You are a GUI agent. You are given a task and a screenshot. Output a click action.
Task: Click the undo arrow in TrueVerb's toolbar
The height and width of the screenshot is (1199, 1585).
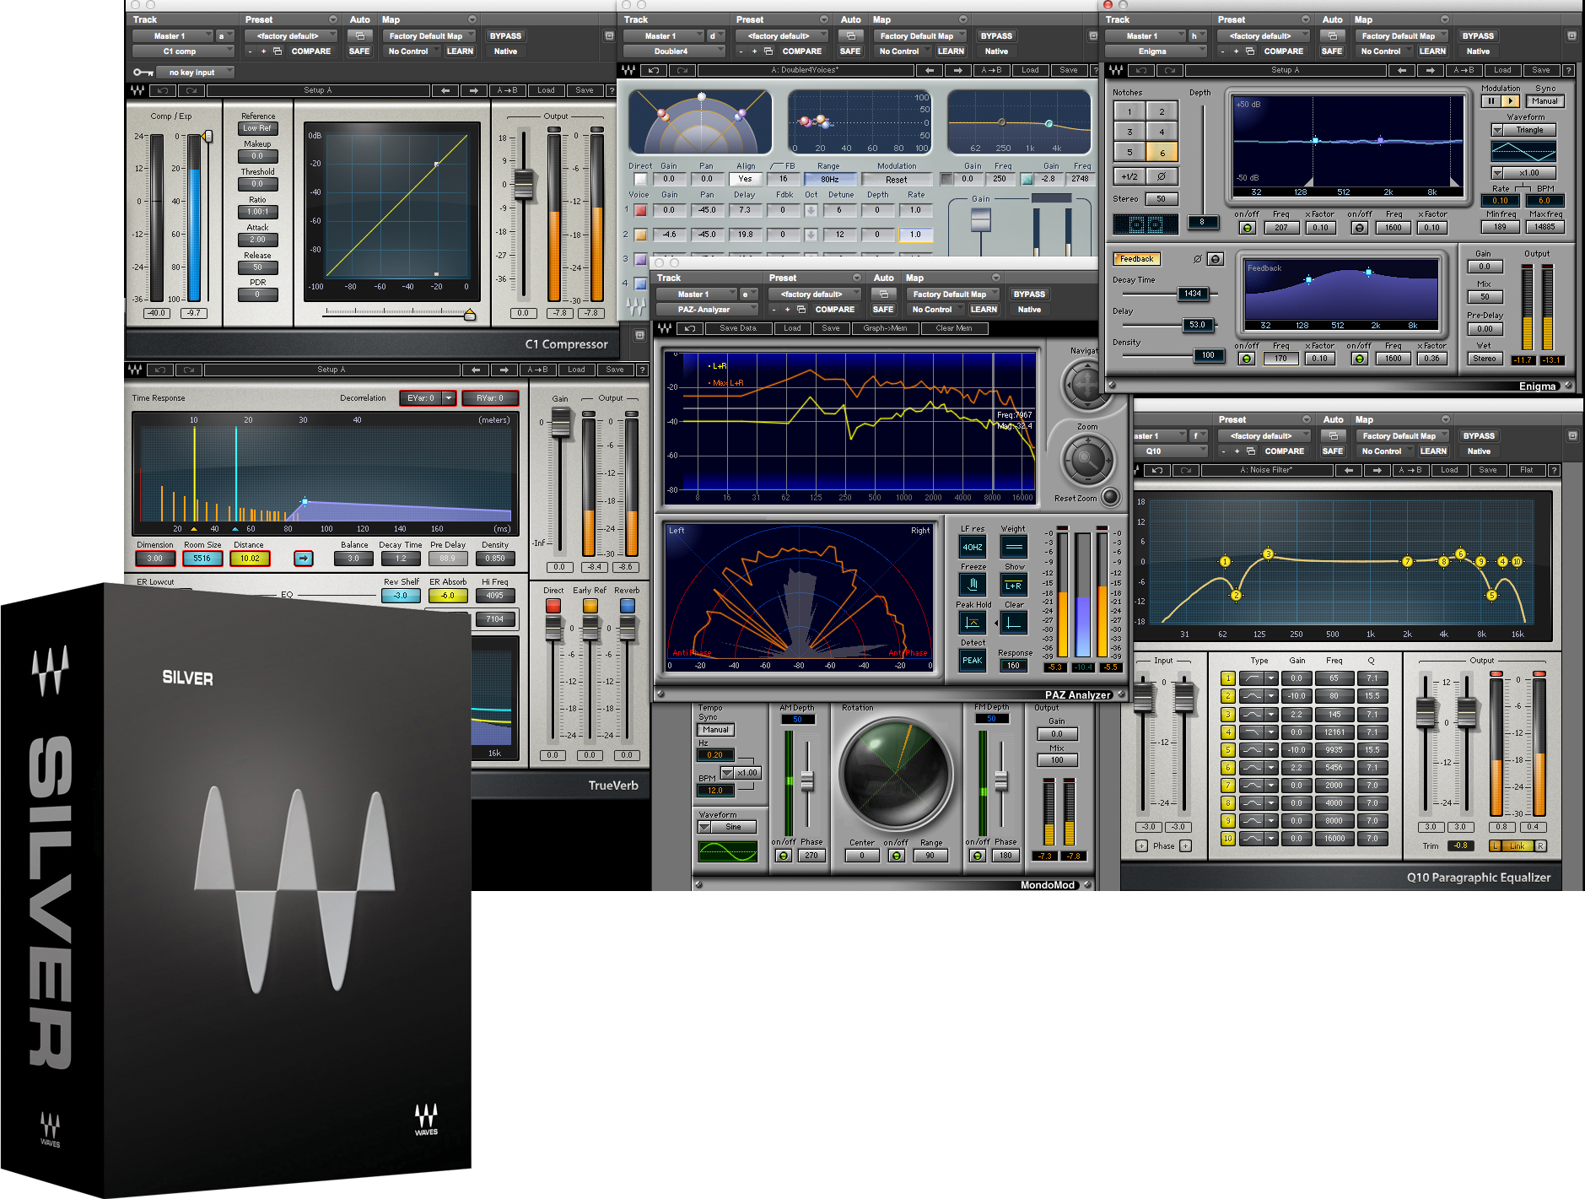tap(160, 369)
